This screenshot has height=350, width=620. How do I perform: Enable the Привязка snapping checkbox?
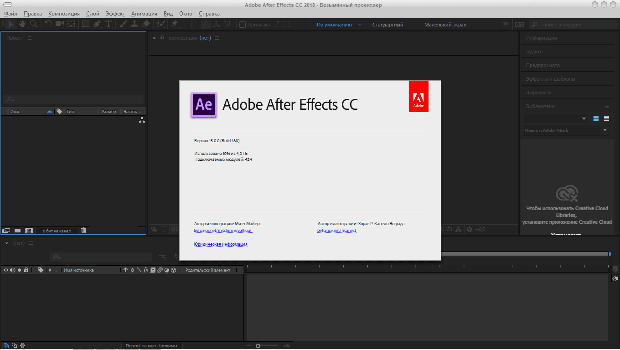pyautogui.click(x=243, y=25)
